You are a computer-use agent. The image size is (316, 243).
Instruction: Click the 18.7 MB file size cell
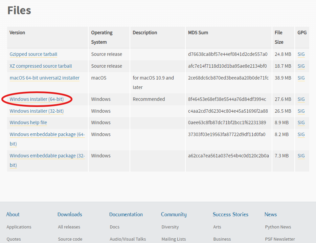pos(283,66)
